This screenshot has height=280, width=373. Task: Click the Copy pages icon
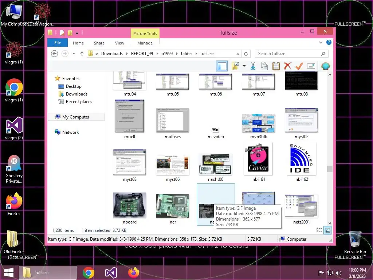(264, 66)
